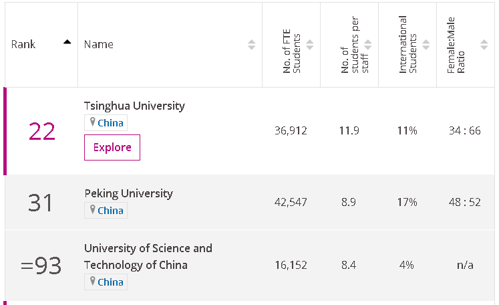
Task: Sort by Female:Male Ratio arrows
Action: tap(483, 45)
